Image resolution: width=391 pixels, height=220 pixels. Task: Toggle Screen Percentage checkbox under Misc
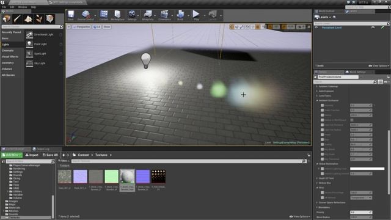tap(322, 193)
